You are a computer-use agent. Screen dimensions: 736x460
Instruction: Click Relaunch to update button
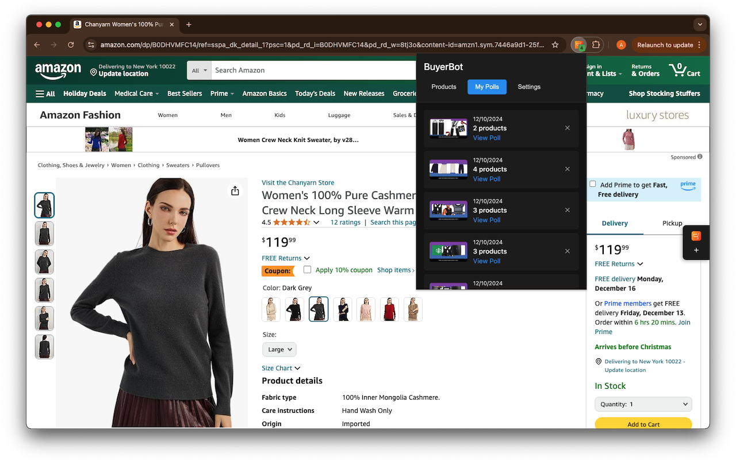665,45
